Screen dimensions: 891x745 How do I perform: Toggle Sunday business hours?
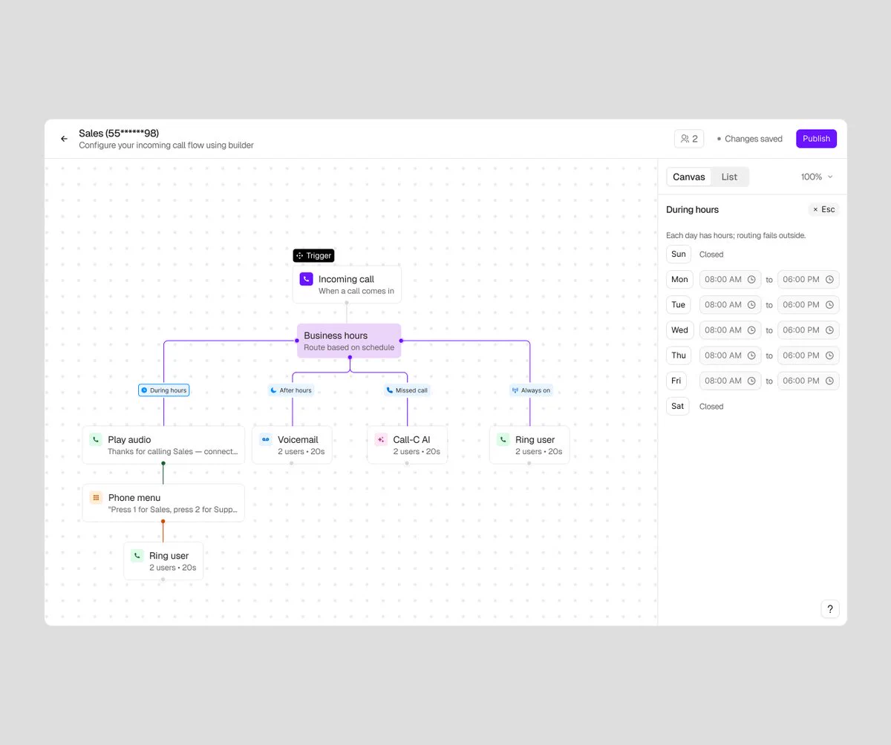click(679, 255)
